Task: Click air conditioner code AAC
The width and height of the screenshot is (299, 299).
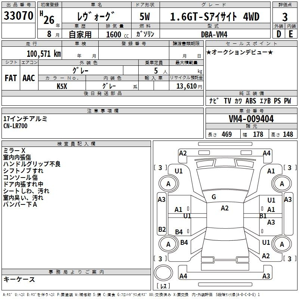Action: tap(29, 78)
